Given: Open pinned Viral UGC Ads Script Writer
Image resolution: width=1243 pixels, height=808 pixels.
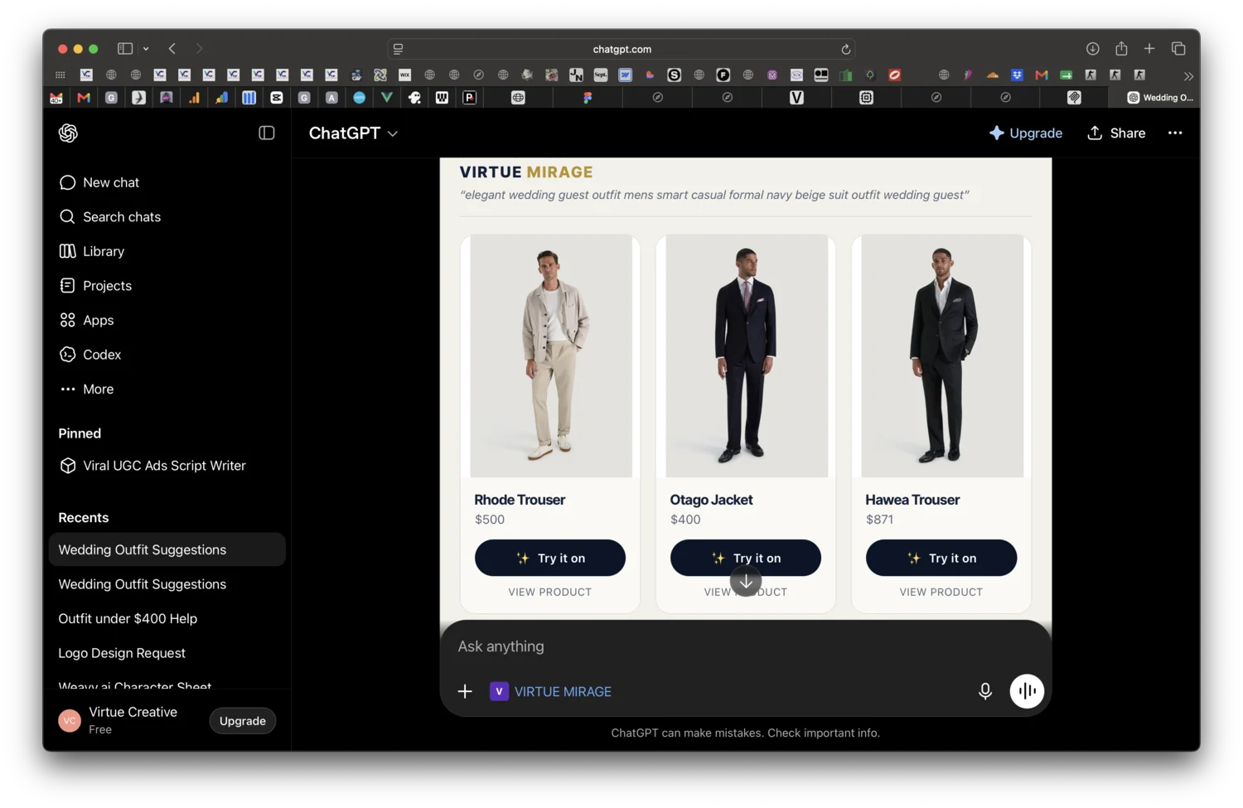Looking at the screenshot, I should (x=167, y=466).
